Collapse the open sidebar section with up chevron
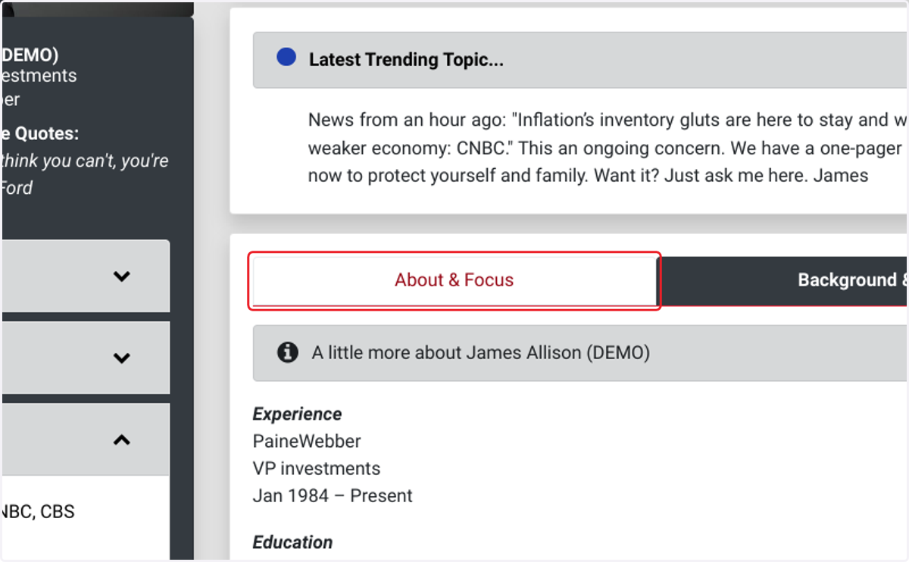This screenshot has width=909, height=562. 122,439
